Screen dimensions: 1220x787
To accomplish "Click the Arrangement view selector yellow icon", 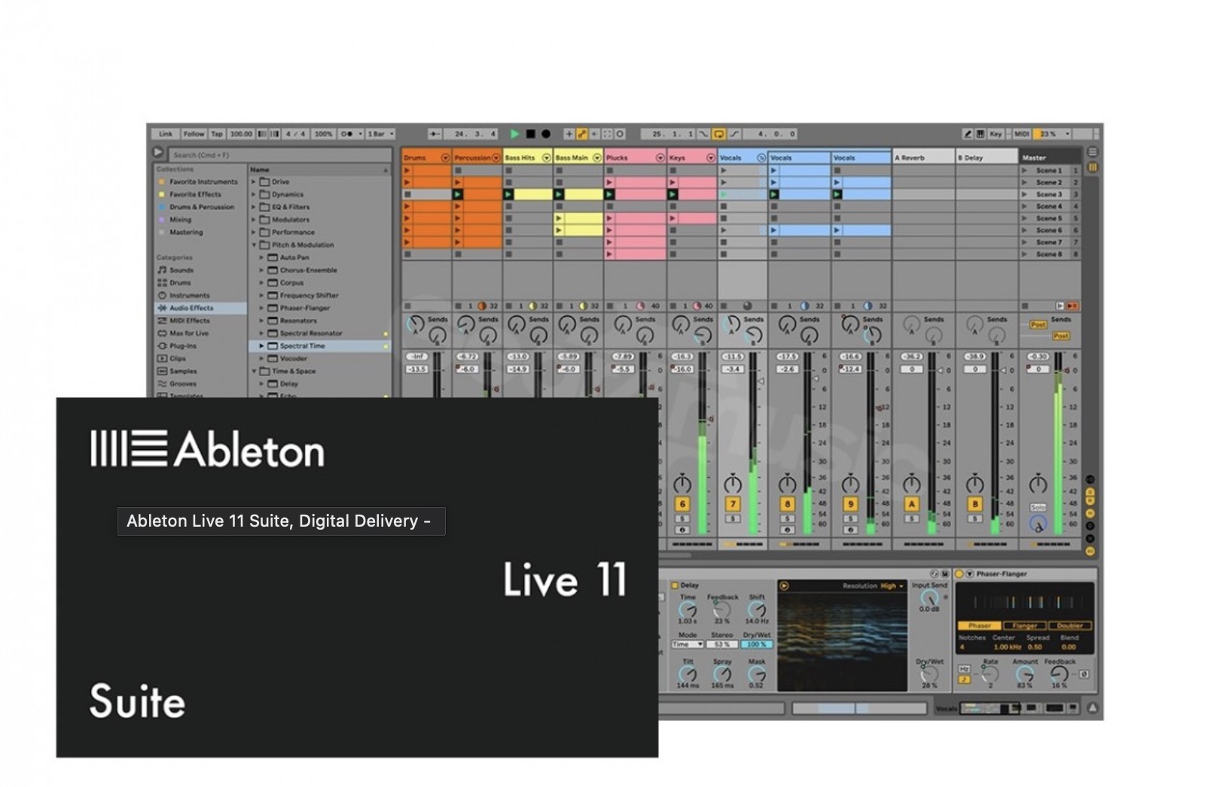I will click(x=1092, y=167).
